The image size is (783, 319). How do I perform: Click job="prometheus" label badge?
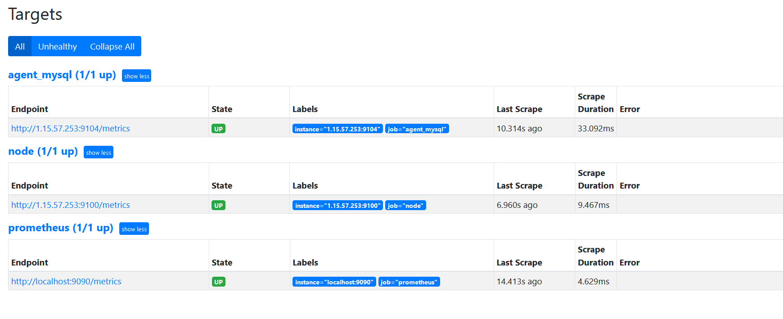pyautogui.click(x=409, y=282)
